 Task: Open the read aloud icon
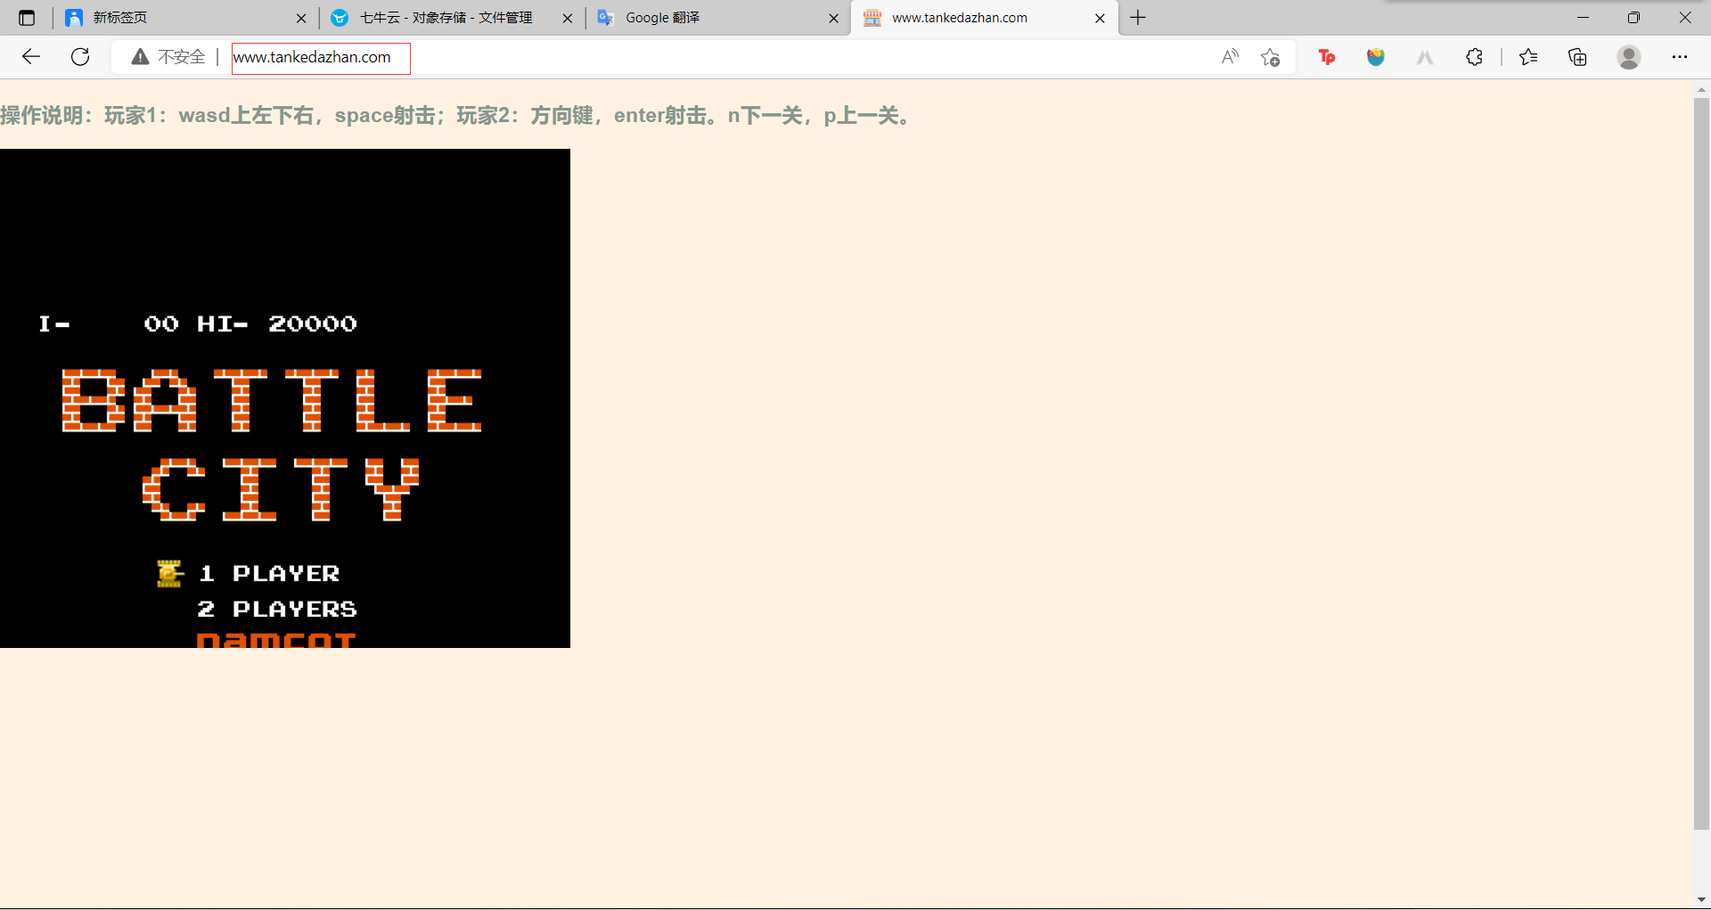pos(1230,57)
